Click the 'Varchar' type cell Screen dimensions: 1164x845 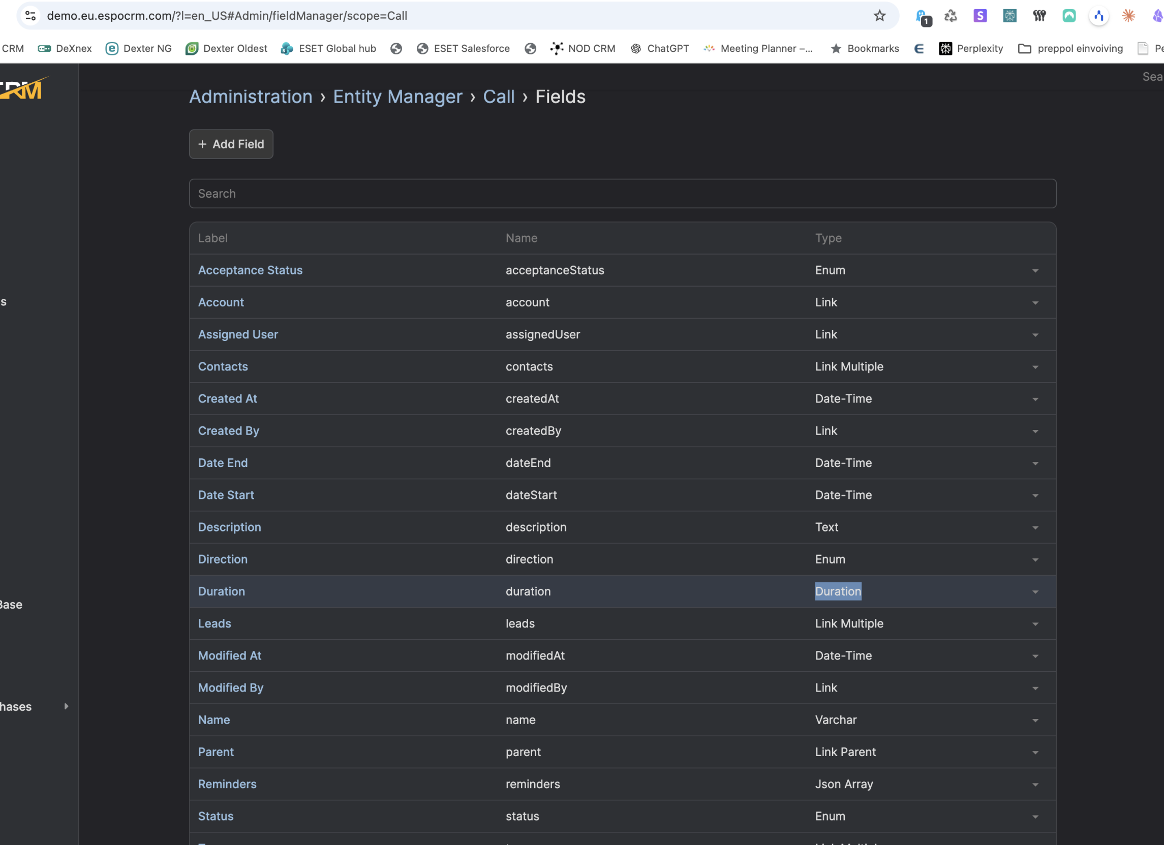(x=836, y=720)
